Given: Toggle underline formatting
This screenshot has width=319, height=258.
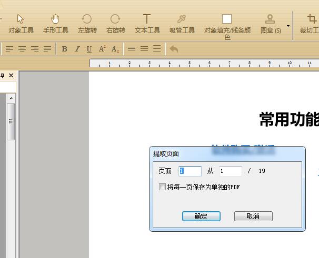Looking at the screenshot, I should pyautogui.click(x=89, y=49).
